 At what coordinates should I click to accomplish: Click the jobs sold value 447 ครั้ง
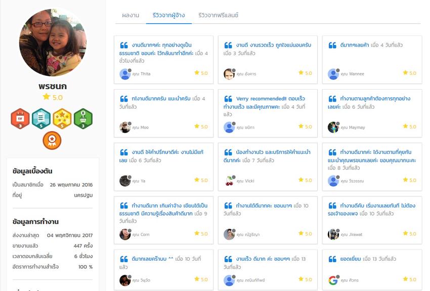[83, 246]
